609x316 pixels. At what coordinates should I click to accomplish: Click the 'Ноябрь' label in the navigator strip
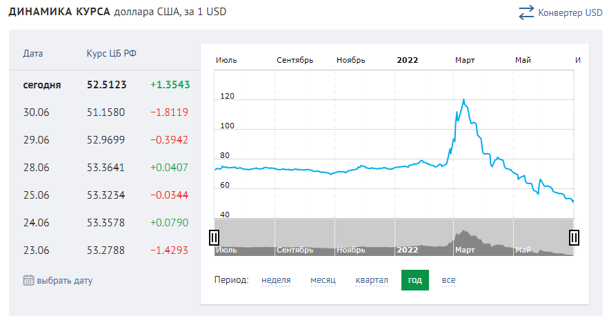click(350, 250)
